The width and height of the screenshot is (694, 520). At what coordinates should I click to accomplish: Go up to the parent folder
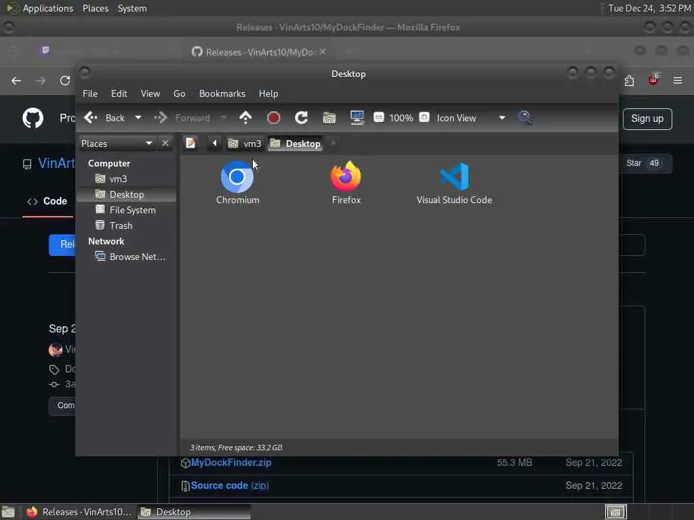pyautogui.click(x=245, y=118)
